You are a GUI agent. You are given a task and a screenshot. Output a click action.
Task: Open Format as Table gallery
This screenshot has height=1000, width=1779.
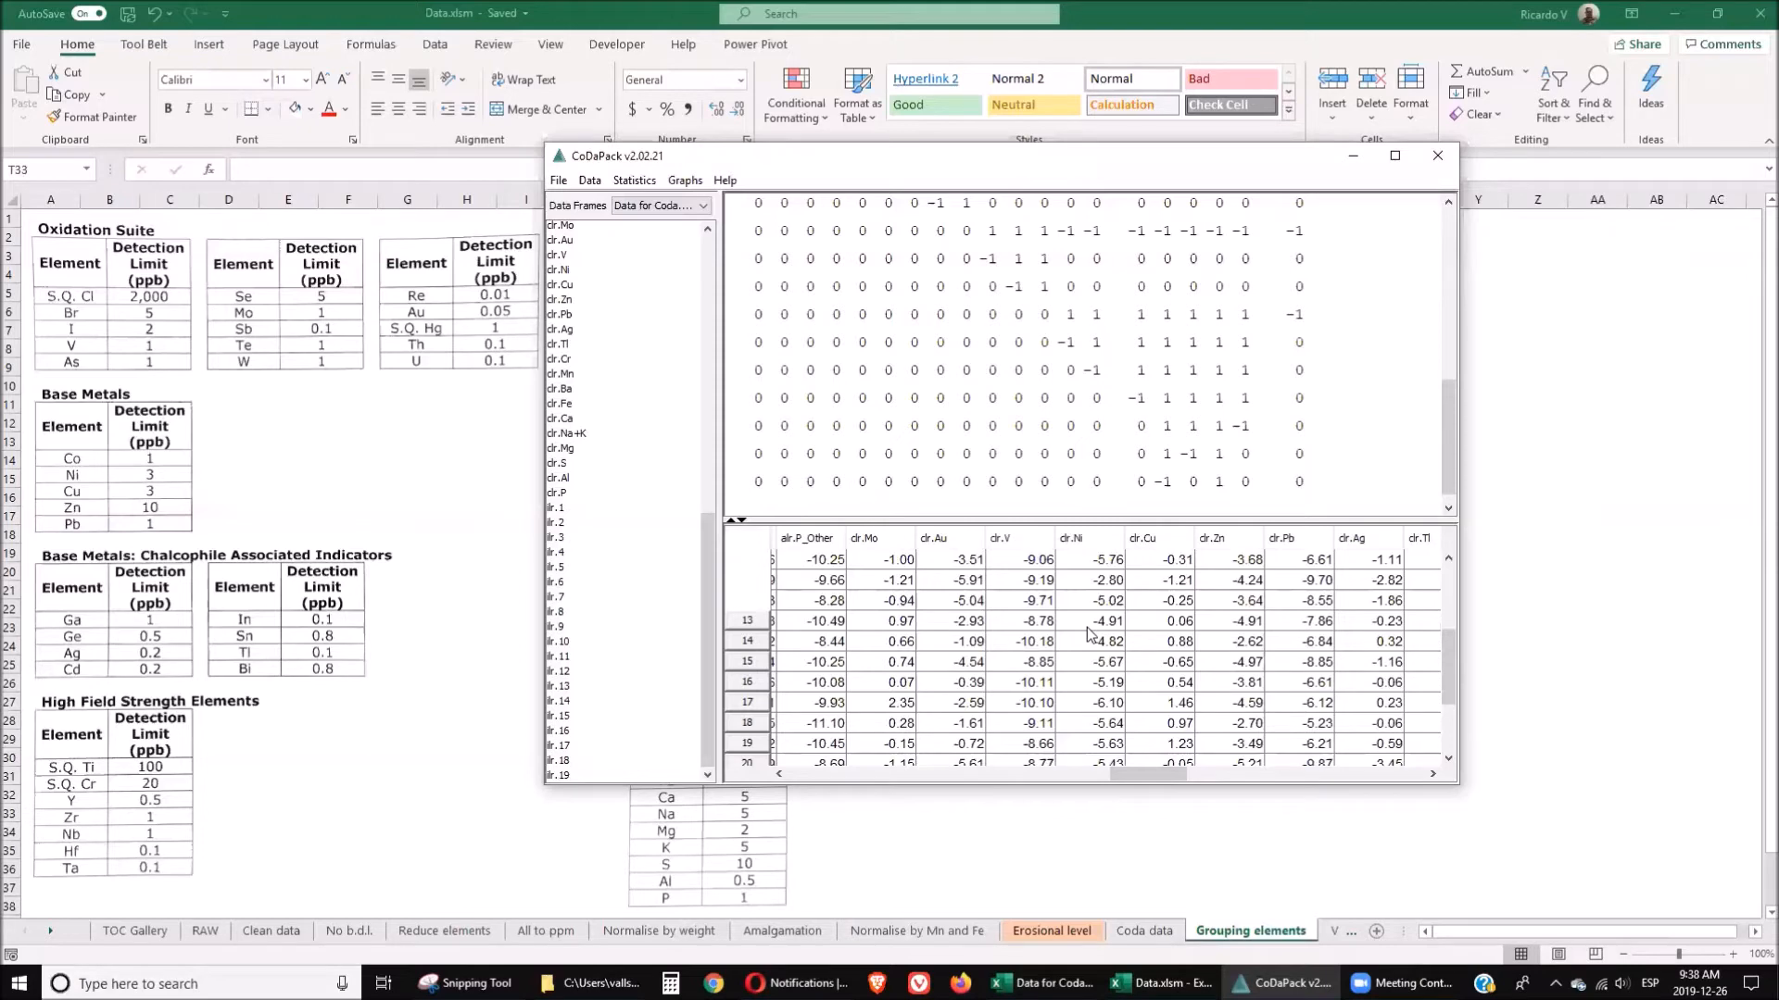(x=856, y=95)
